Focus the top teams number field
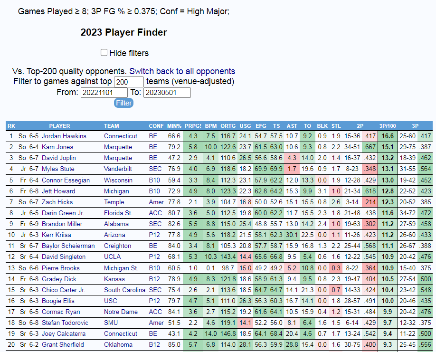The image size is (436, 352). click(x=129, y=82)
